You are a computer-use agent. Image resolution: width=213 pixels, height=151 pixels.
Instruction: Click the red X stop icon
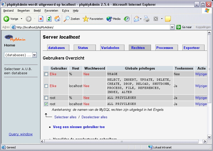41,19
